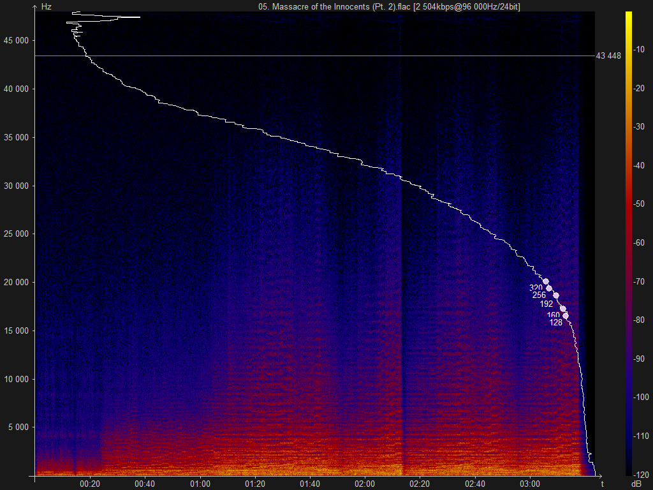Screen dimensions: 653x490
Task: Click the -20 dB scale label
Action: tap(639, 88)
